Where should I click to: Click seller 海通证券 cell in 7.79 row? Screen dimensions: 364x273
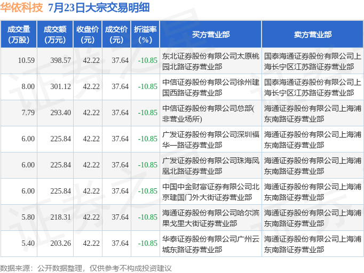[x=312, y=114]
